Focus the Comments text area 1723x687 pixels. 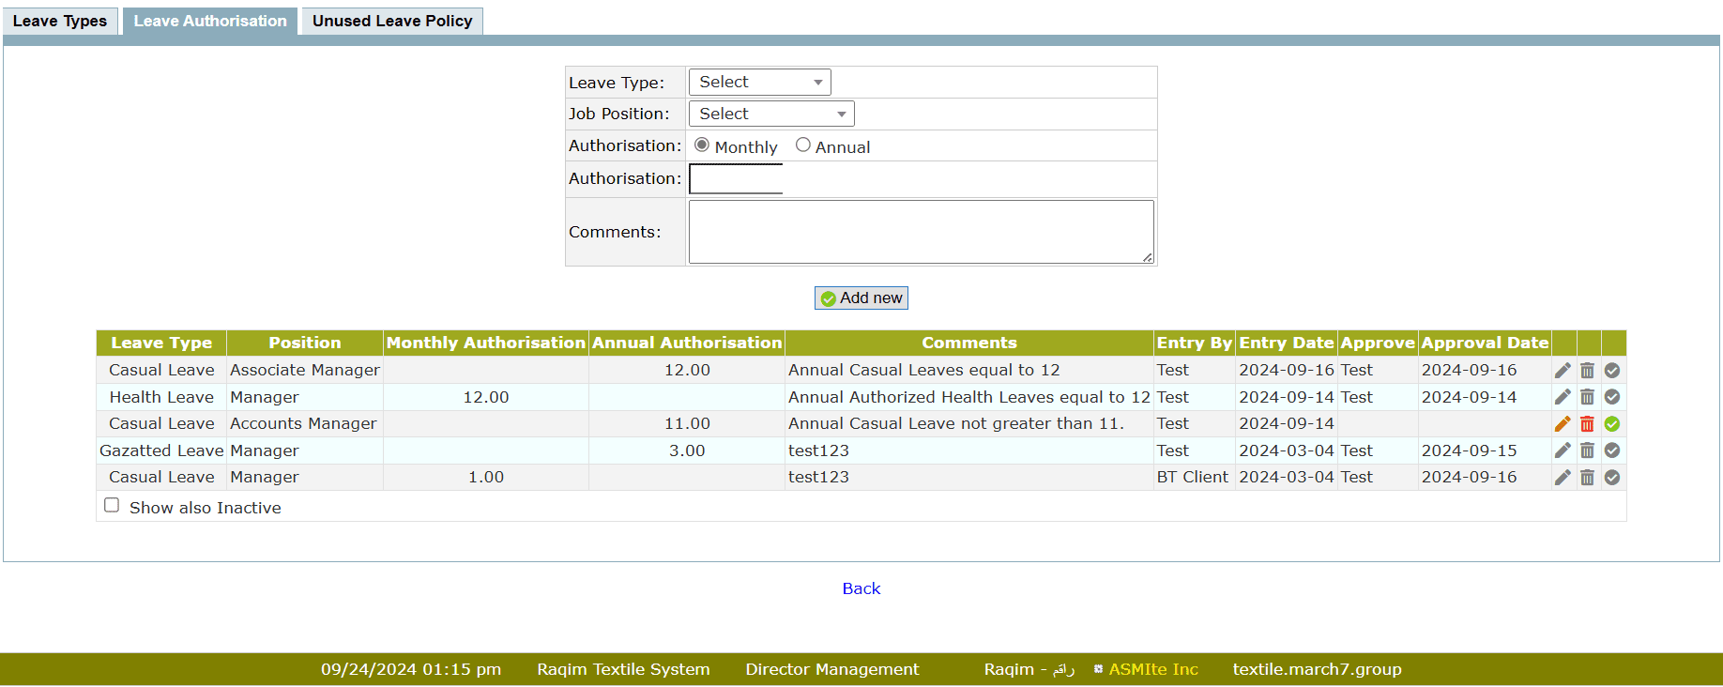(x=920, y=232)
